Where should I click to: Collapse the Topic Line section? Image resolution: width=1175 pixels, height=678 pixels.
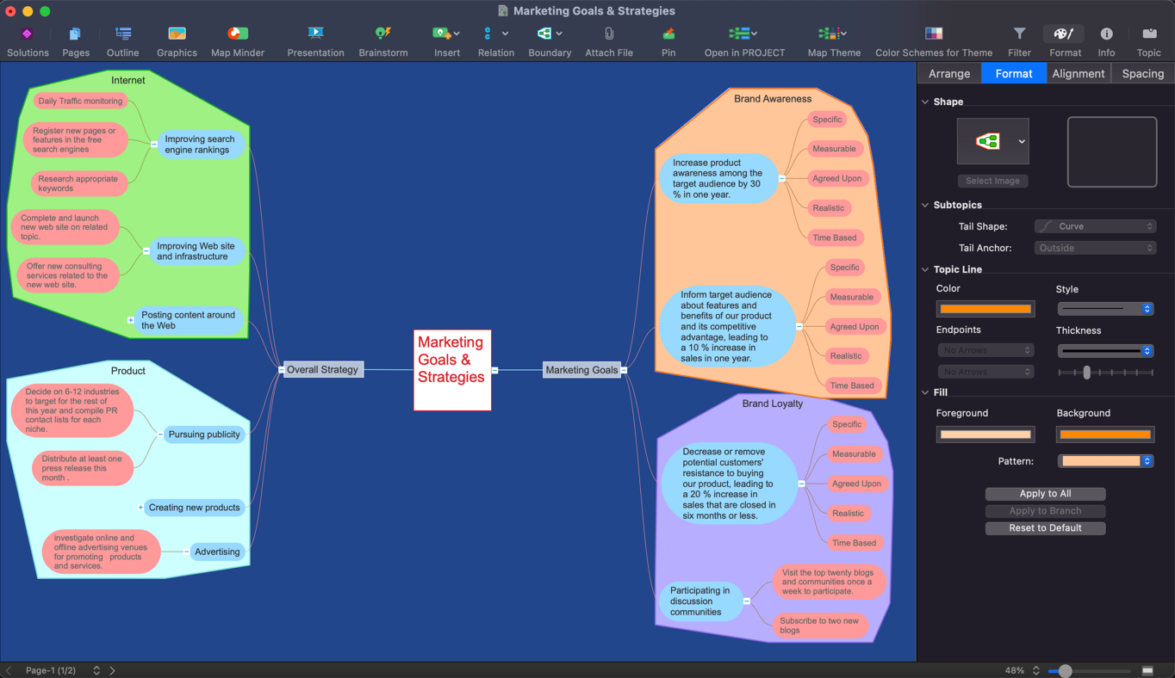click(925, 269)
